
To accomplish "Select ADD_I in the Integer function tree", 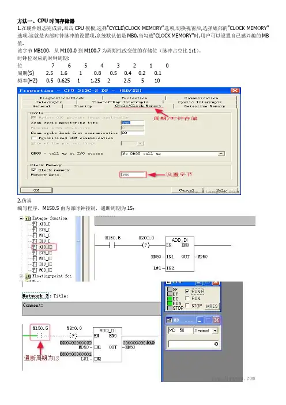I will (44, 224).
